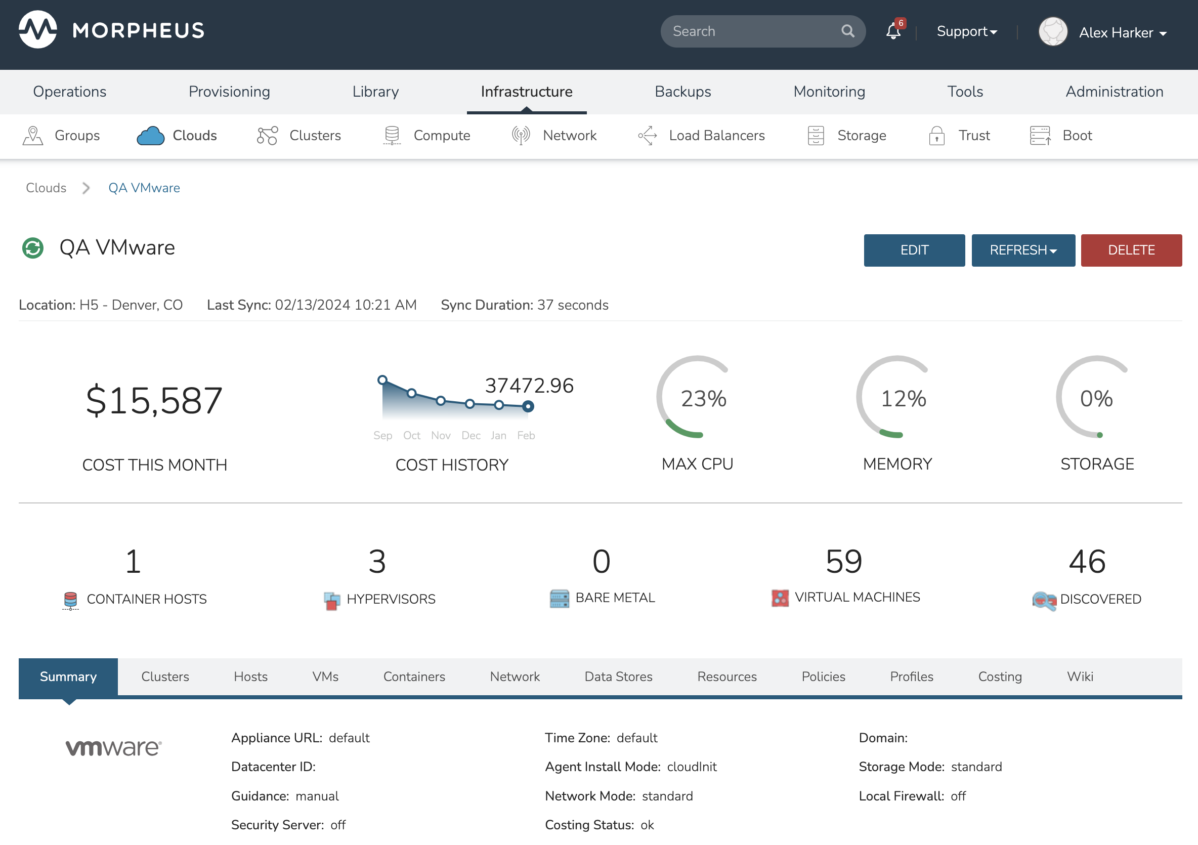The height and width of the screenshot is (845, 1198).
Task: Click the Clusters nodes icon
Action: [267, 136]
